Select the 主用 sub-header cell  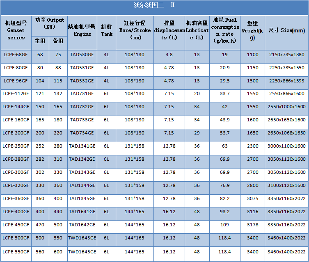tap(40, 41)
